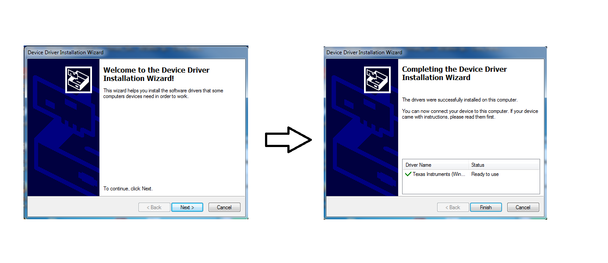Cancel the Welcome wizard dialog

coord(224,207)
